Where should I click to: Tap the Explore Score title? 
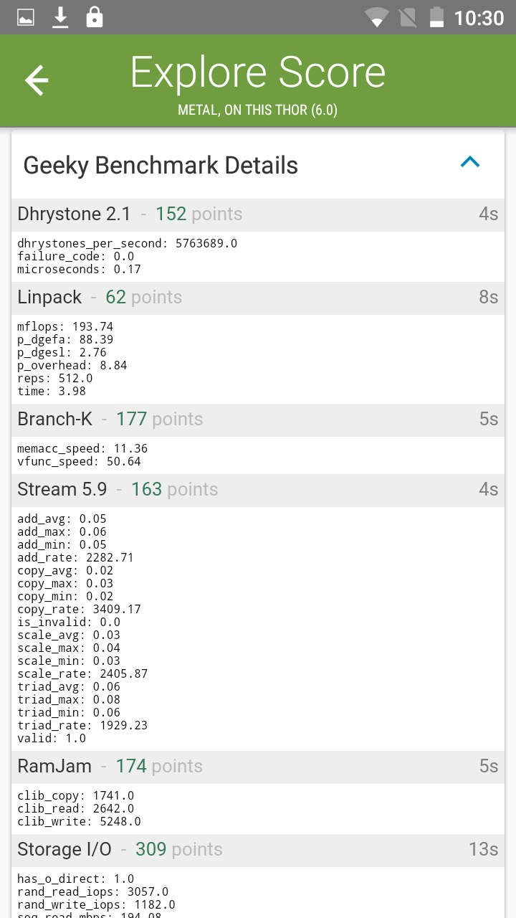[258, 72]
